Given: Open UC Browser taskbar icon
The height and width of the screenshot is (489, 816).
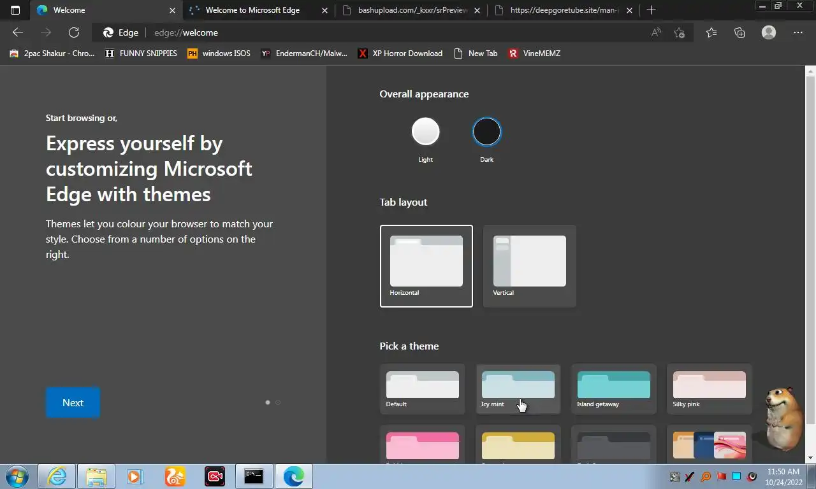Looking at the screenshot, I should [x=175, y=476].
